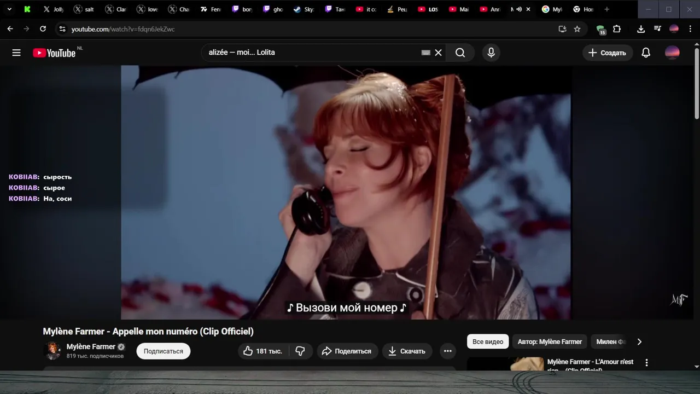This screenshot has height=394, width=700.
Task: Open a new tab with plus
Action: [x=606, y=9]
